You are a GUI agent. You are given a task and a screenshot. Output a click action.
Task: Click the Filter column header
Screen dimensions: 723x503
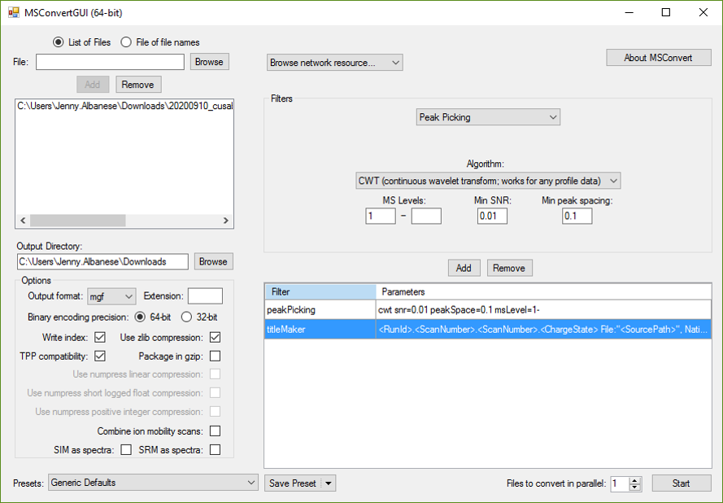(x=320, y=291)
